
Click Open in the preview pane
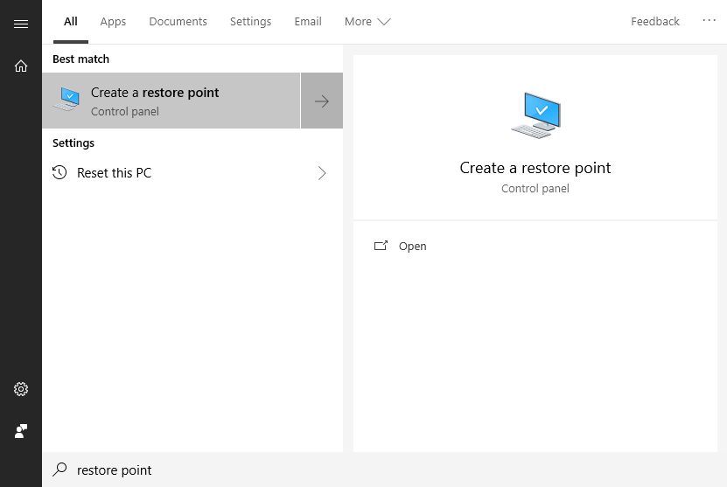412,247
